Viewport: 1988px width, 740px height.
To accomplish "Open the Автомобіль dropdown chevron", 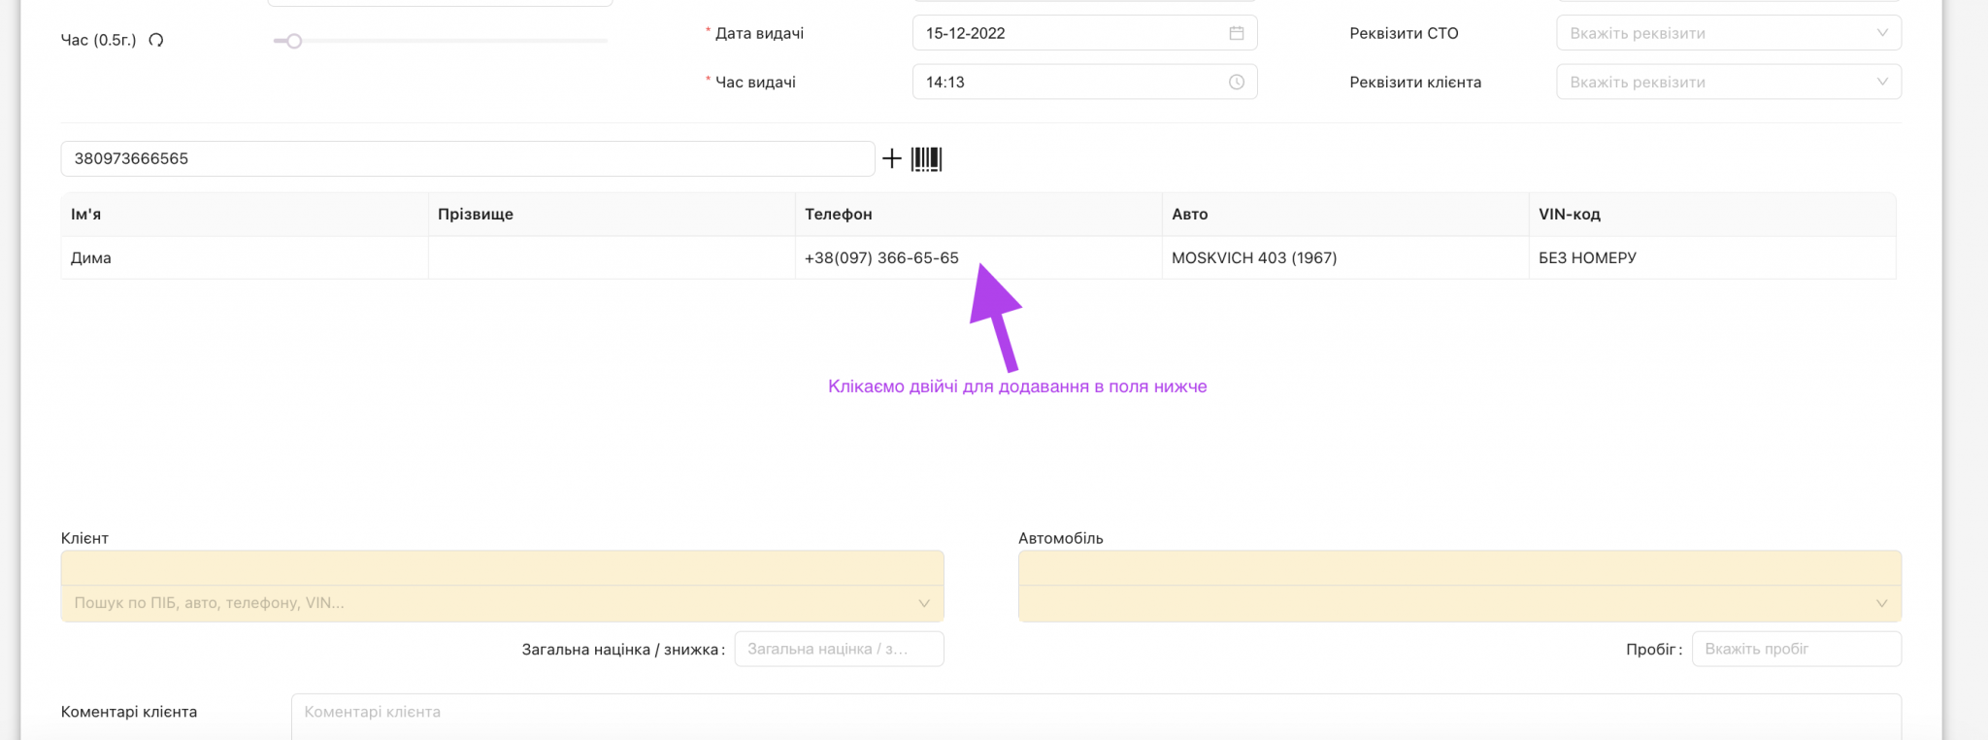I will 1881,603.
